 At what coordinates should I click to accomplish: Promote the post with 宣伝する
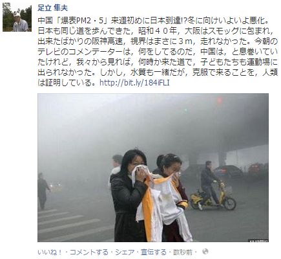[154, 252]
